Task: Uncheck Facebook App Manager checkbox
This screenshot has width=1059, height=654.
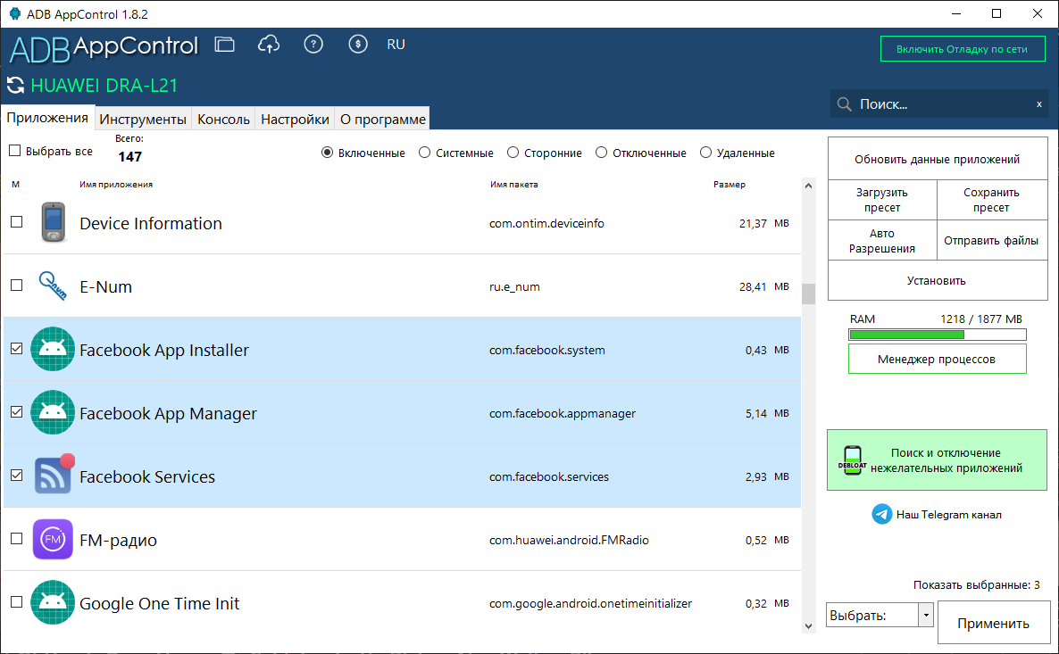Action: [17, 412]
